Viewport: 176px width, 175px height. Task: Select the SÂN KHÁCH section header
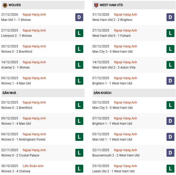pos(102,93)
